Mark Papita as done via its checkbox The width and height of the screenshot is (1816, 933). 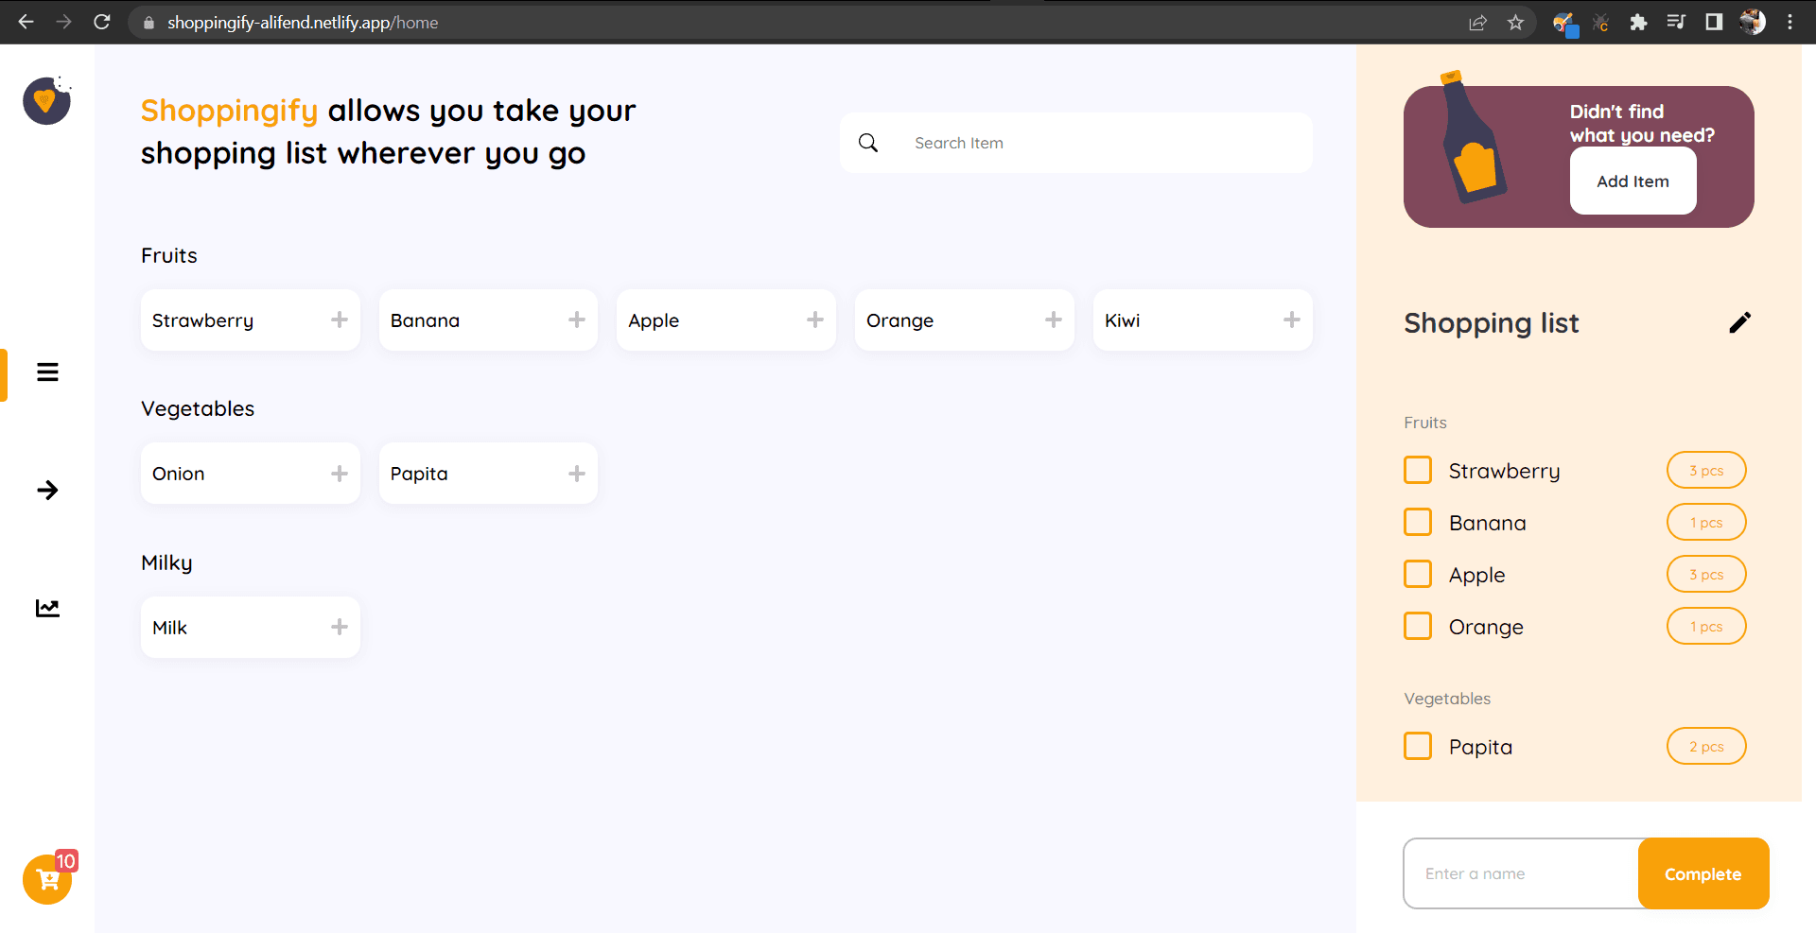coord(1418,747)
